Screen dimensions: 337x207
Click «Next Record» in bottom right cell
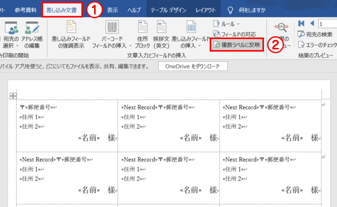point(241,159)
